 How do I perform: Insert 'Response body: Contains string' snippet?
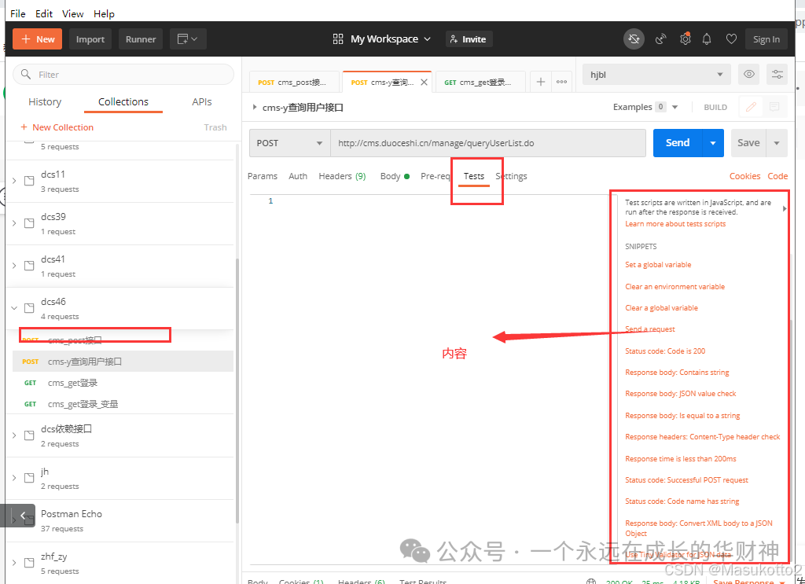click(677, 373)
